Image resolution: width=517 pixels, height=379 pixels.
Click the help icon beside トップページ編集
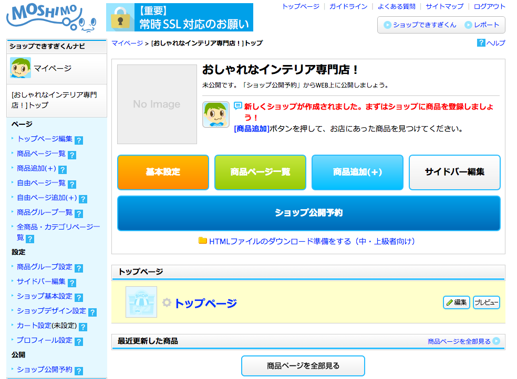point(79,140)
